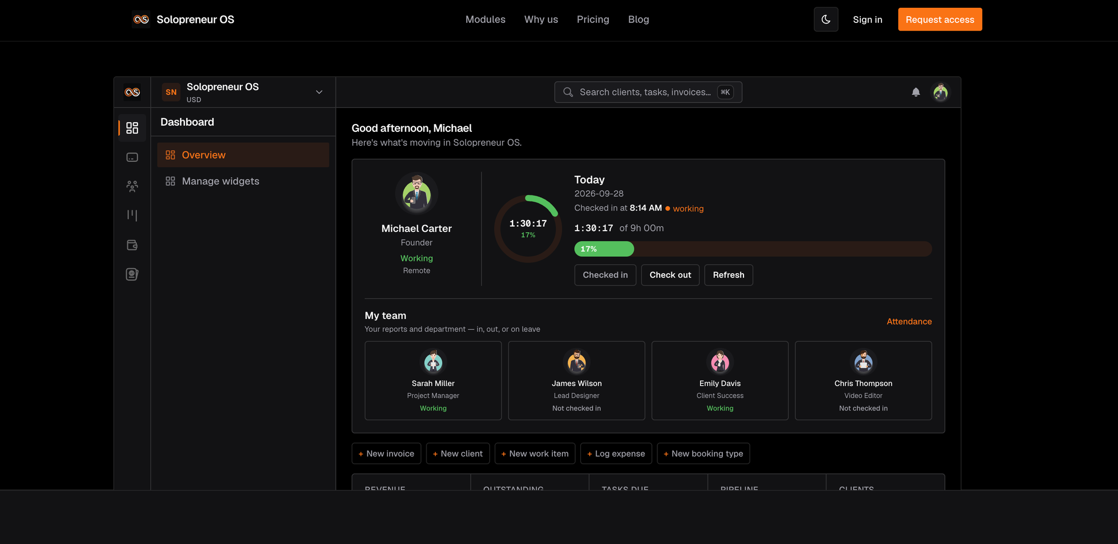Create a new invoice

click(386, 454)
